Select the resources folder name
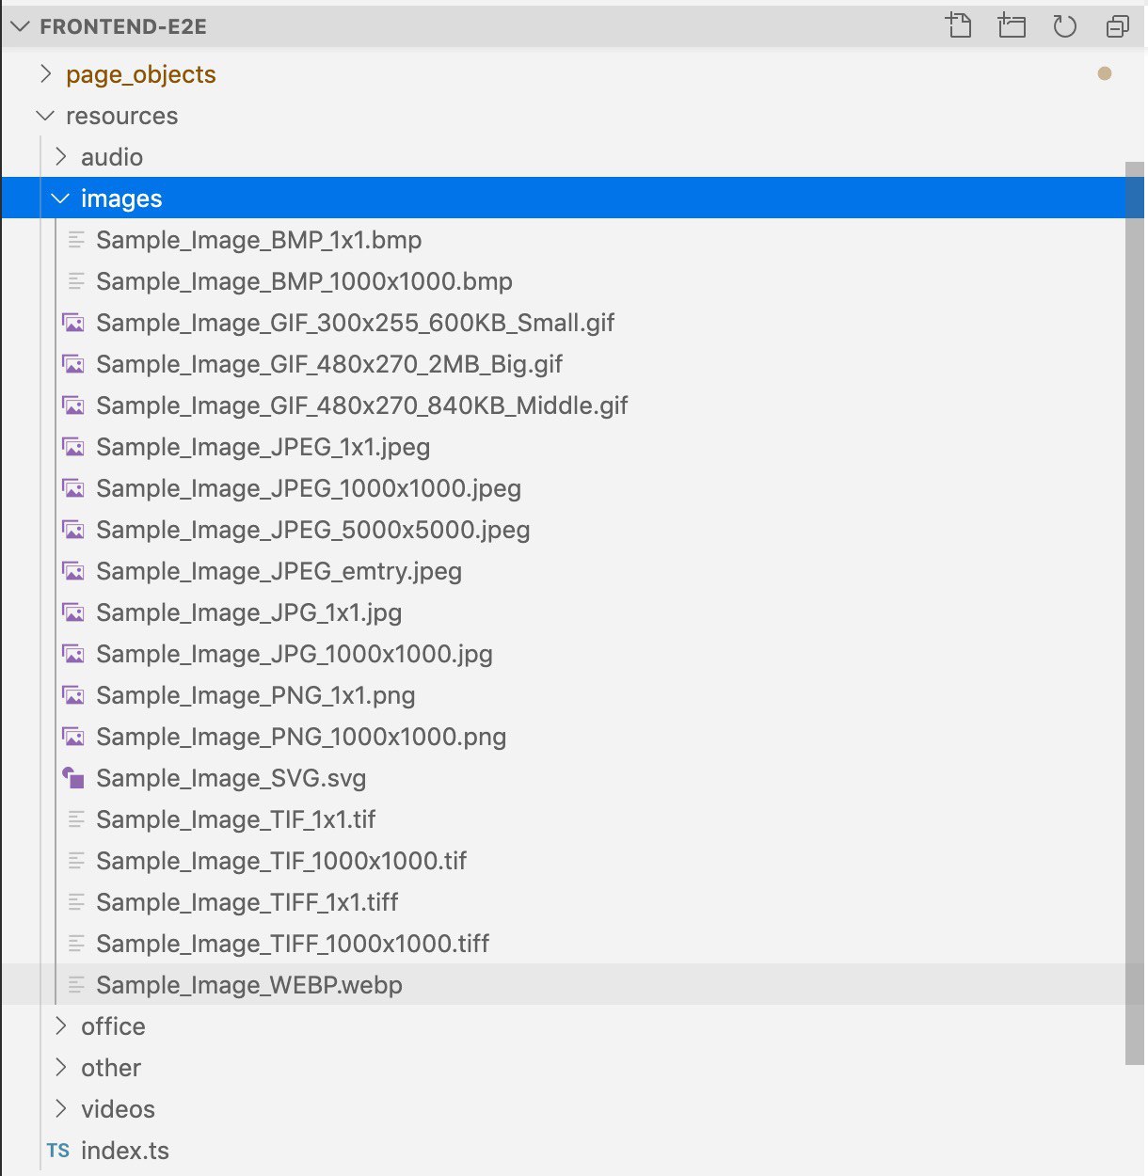Screen dimensions: 1148x1176 tap(121, 116)
